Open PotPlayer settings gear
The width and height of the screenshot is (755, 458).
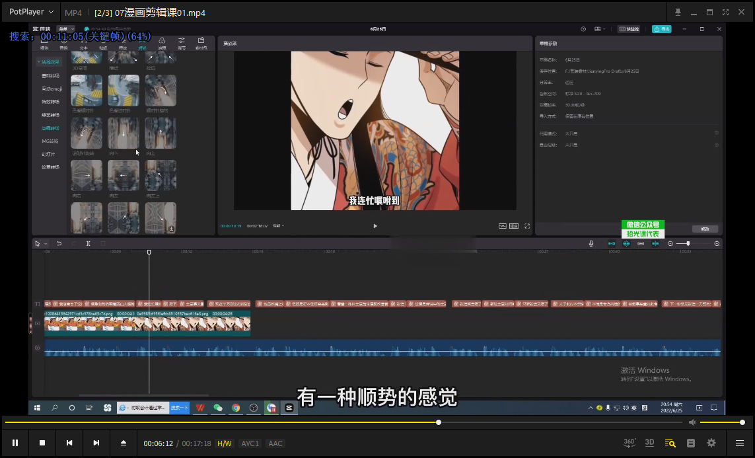[x=711, y=443]
